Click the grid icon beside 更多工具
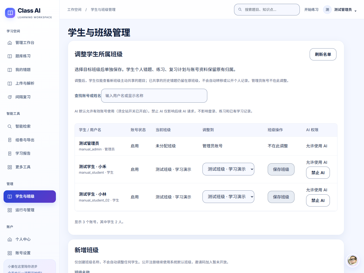364x273 pixels. click(x=10, y=167)
